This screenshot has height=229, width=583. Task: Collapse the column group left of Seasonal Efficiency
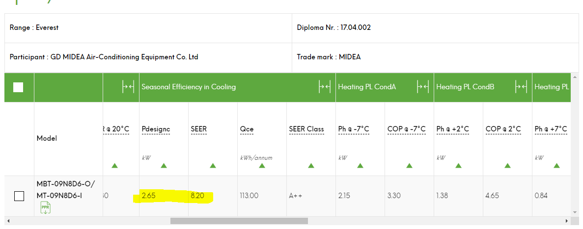[128, 87]
